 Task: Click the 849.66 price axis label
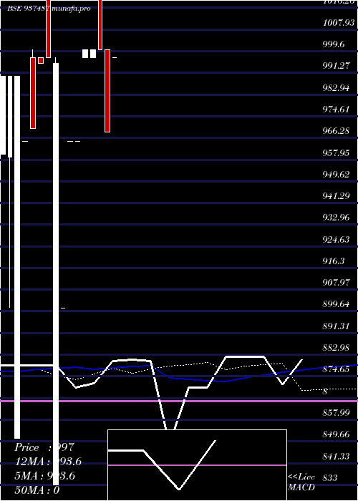pyautogui.click(x=336, y=434)
